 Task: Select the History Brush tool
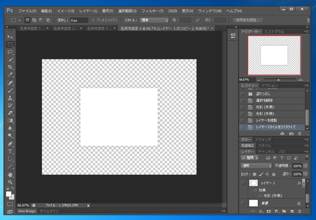point(10,105)
